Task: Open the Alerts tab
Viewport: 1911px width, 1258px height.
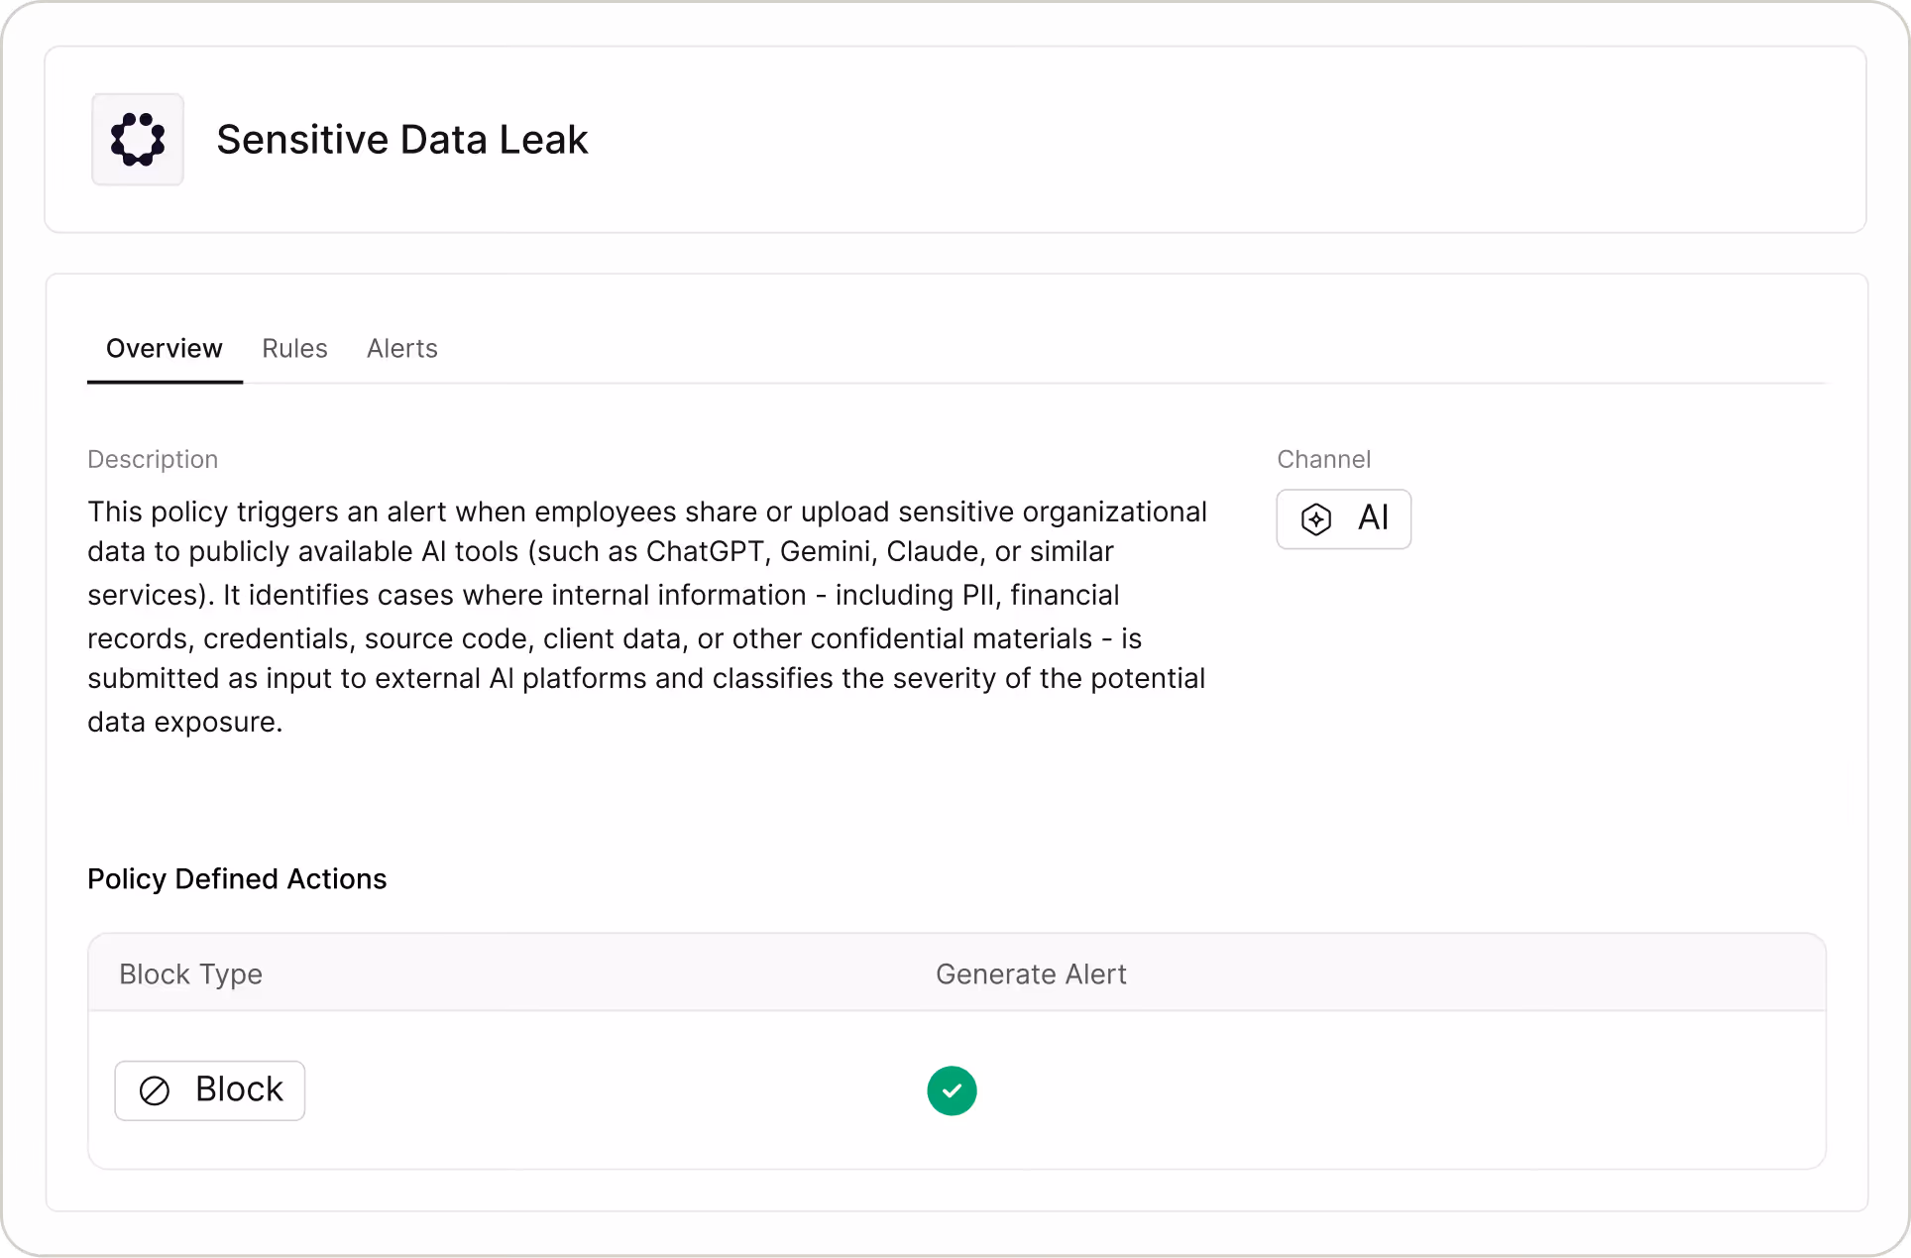Action: 401,349
